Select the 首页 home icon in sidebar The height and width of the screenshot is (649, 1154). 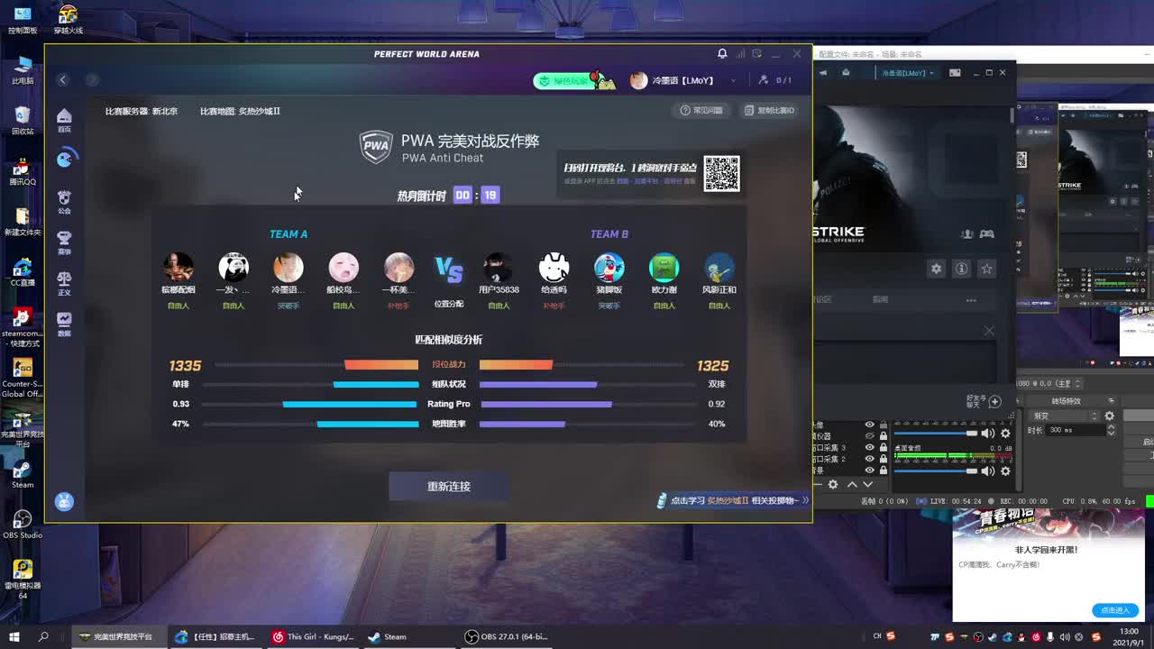pyautogui.click(x=64, y=115)
